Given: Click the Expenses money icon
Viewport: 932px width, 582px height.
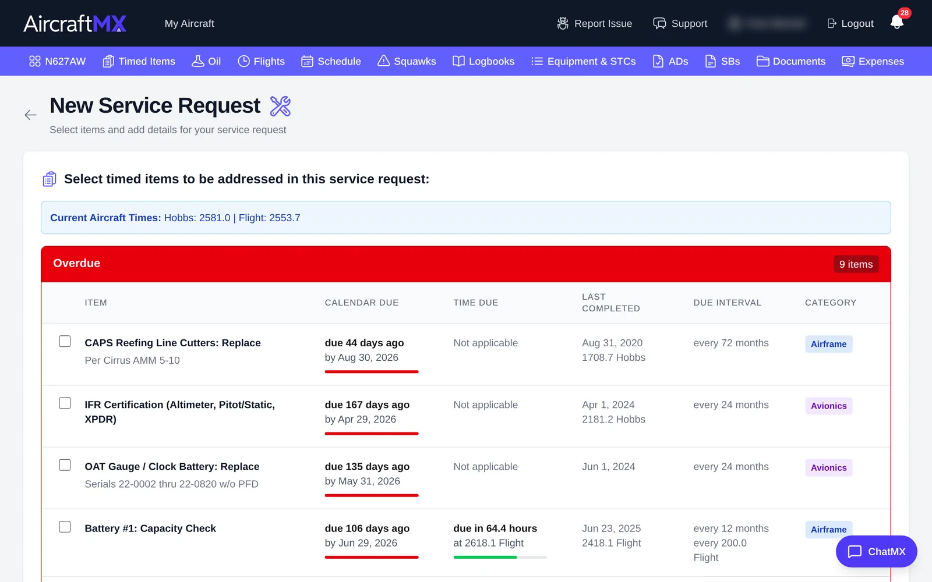Looking at the screenshot, I should (848, 61).
